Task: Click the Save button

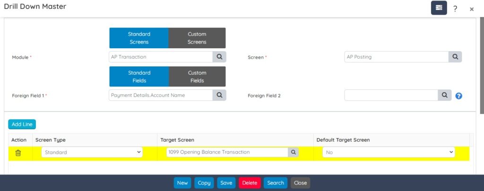Action: (x=226, y=183)
